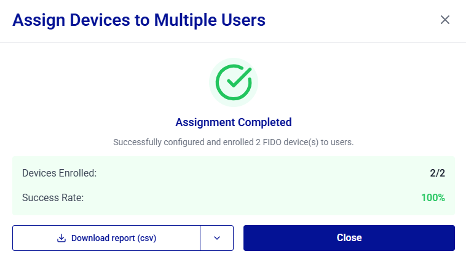Click the dialog title Assign Devices to Multiple Users
The height and width of the screenshot is (262, 466).
tap(139, 20)
